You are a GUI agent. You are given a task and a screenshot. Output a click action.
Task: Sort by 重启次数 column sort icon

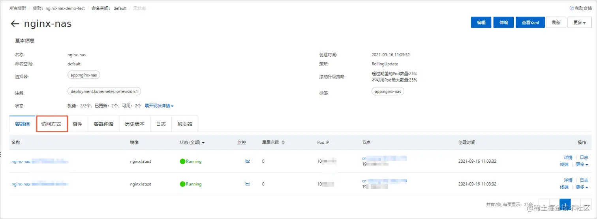click(283, 142)
